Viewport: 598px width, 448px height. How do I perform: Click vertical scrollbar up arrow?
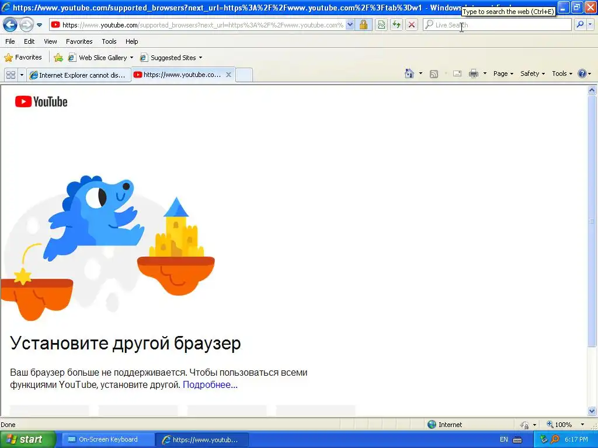592,90
